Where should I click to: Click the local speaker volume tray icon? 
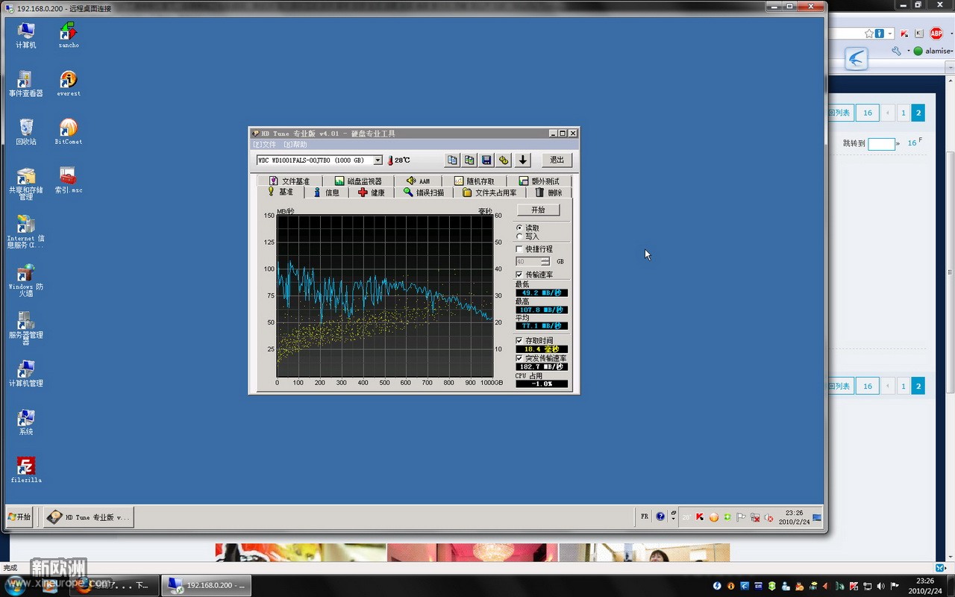pyautogui.click(x=883, y=586)
